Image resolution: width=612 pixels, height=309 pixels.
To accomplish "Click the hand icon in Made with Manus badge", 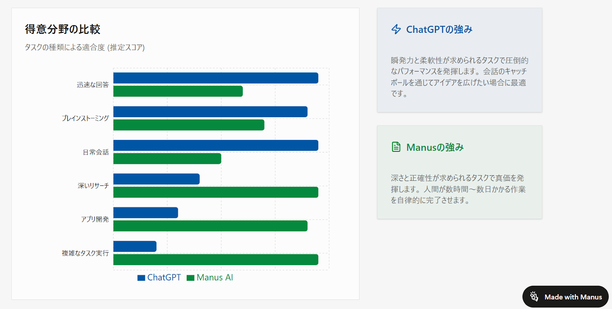I will [534, 296].
